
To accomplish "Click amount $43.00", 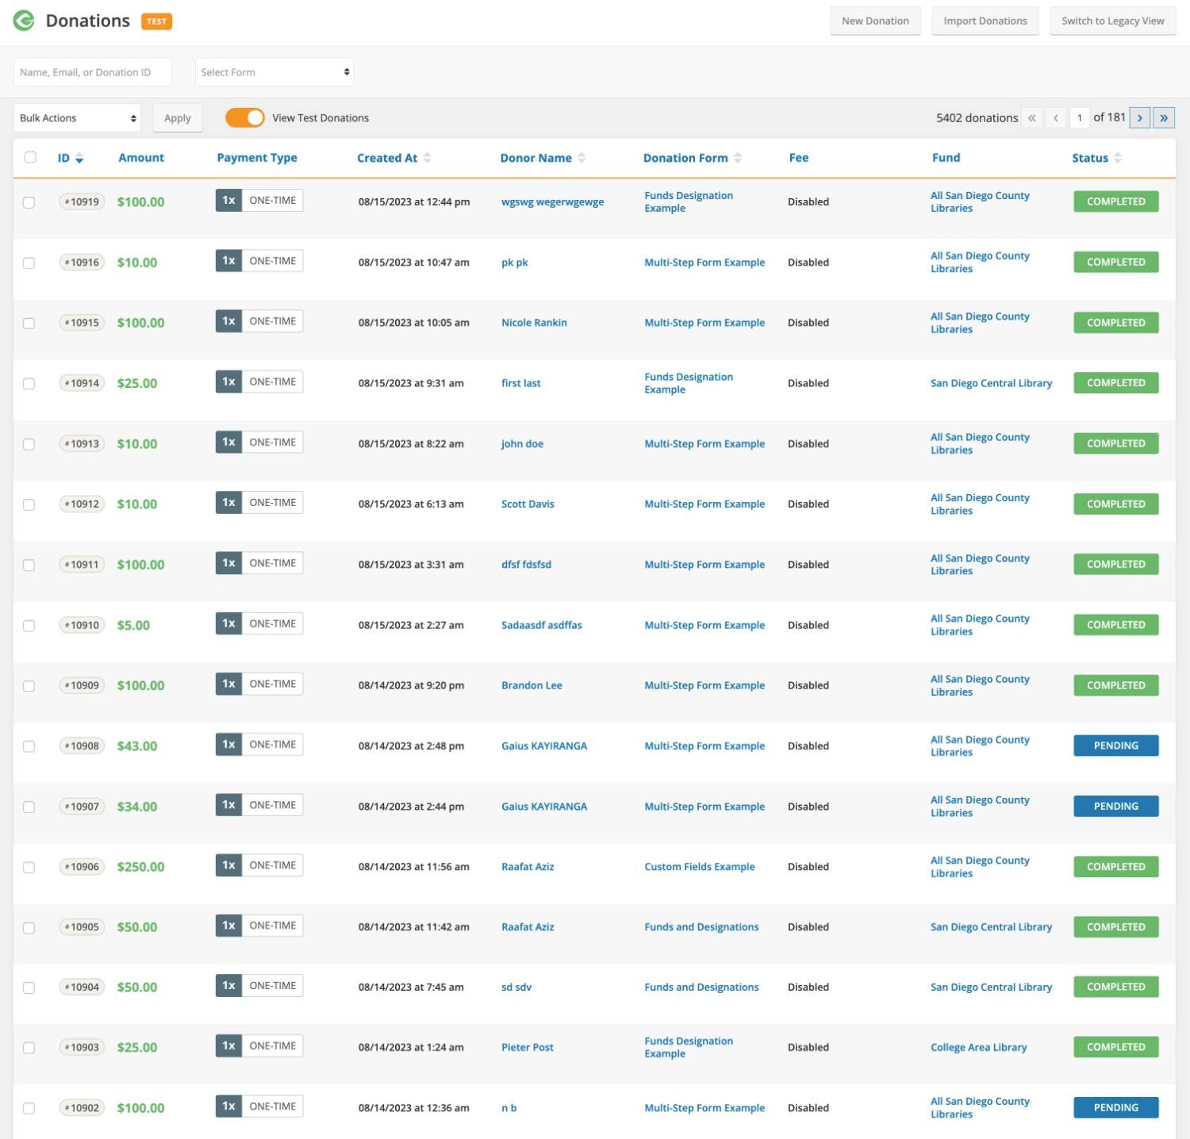I will [137, 746].
